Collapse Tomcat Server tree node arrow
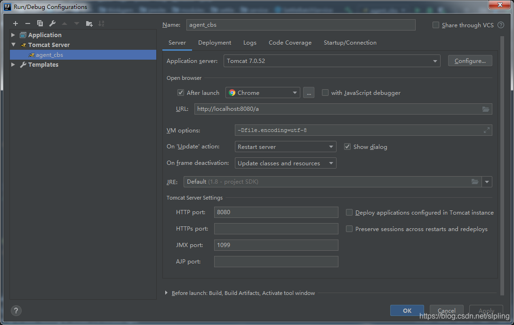The height and width of the screenshot is (325, 514). (13, 45)
